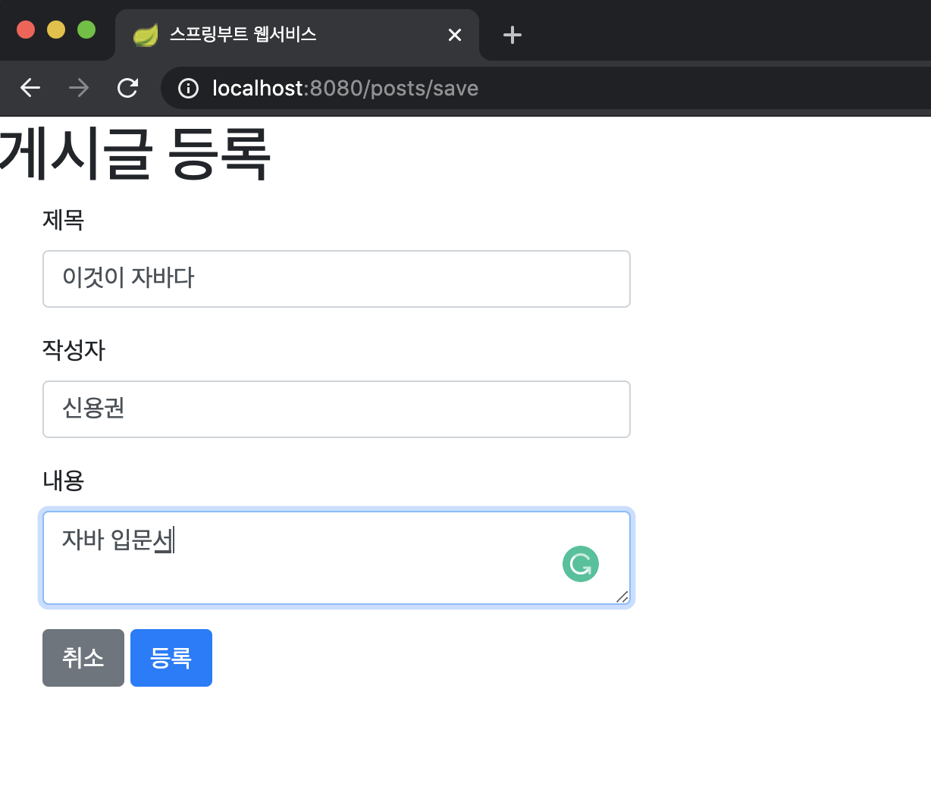The width and height of the screenshot is (931, 811).
Task: Click the site information icon in address bar
Action: coord(187,88)
